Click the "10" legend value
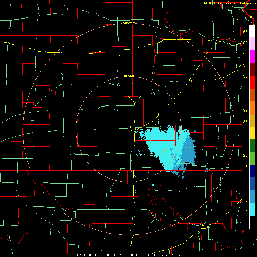Viewport: 257px width, 257px height. tap(245, 189)
